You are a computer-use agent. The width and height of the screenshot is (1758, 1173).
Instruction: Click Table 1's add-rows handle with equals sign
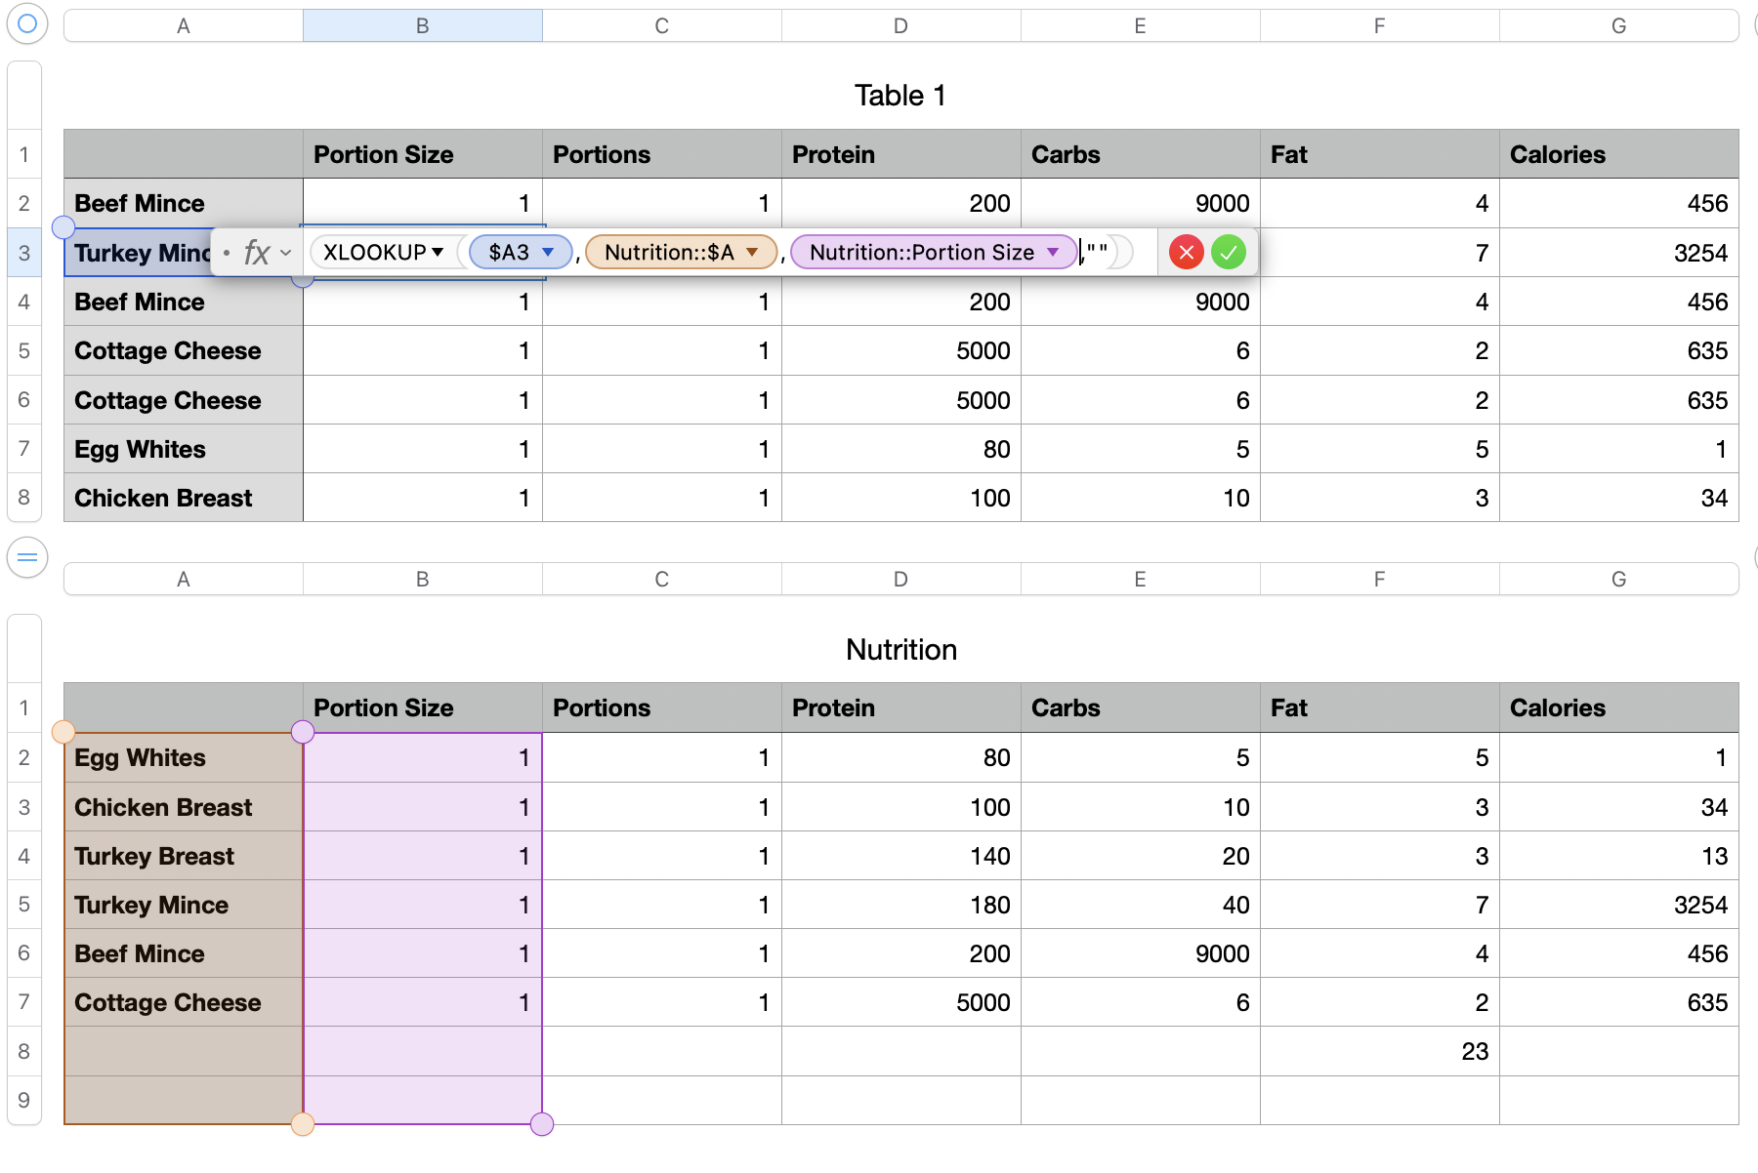pyautogui.click(x=27, y=557)
